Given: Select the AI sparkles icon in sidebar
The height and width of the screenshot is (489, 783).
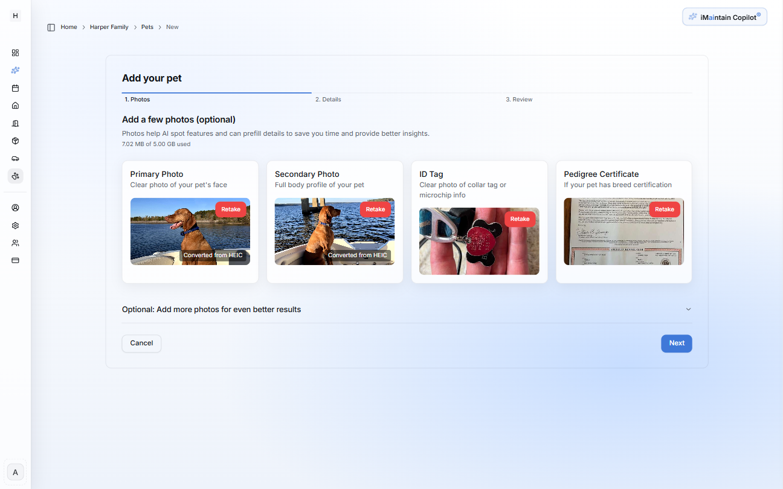Looking at the screenshot, I should pos(15,70).
